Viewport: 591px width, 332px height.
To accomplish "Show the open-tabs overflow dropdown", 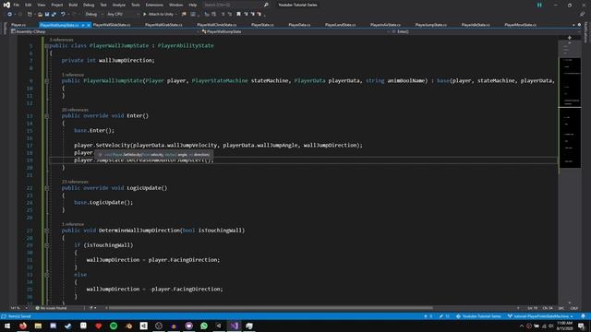I will (573, 25).
